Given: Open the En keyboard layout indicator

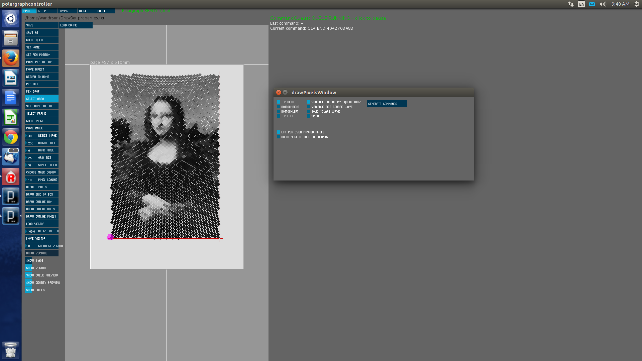Looking at the screenshot, I should pos(581,4).
